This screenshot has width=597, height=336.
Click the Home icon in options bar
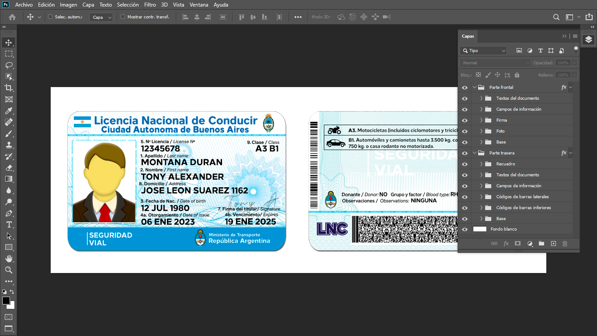click(12, 17)
